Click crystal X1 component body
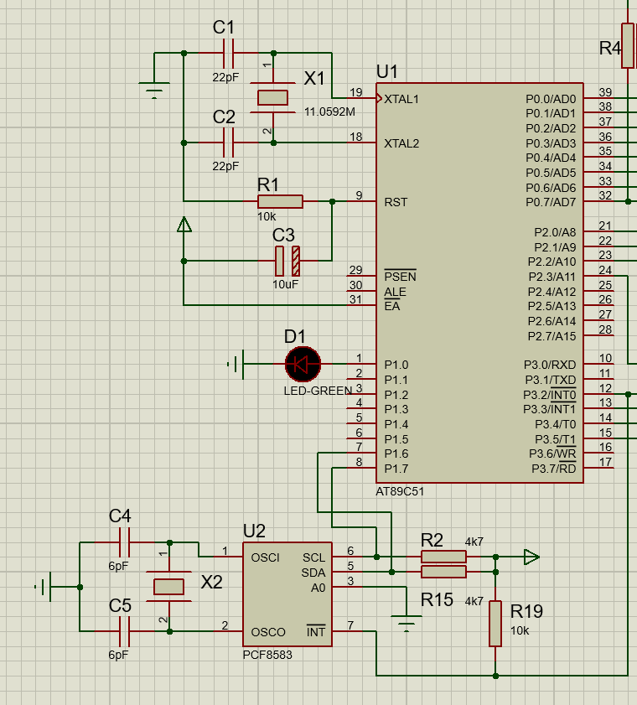 (272, 97)
